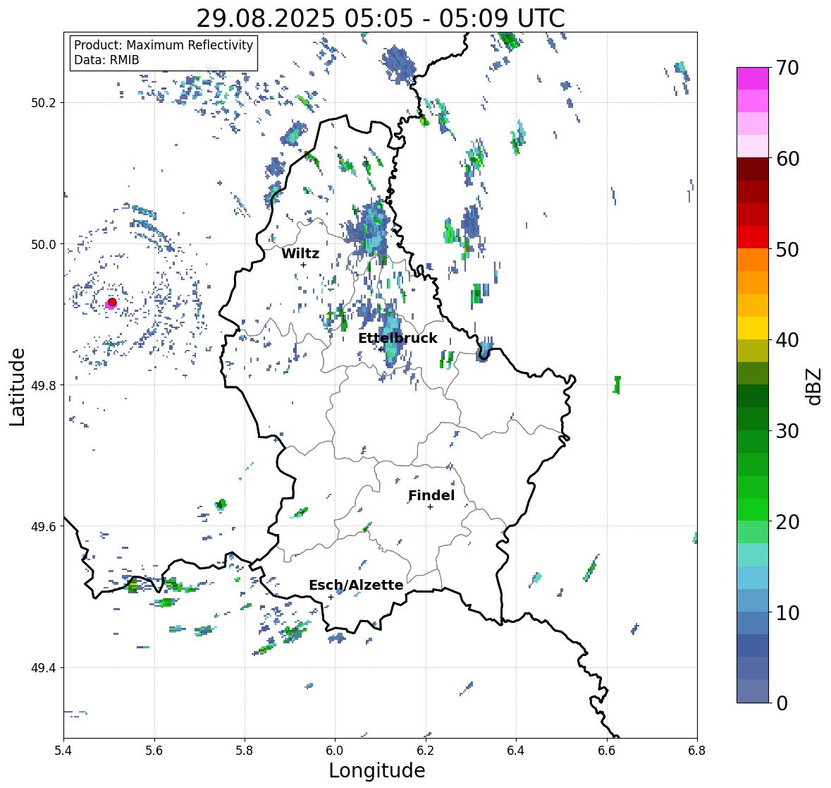Click the 5.8 longitude tick label
The image size is (831, 788).
tap(245, 751)
